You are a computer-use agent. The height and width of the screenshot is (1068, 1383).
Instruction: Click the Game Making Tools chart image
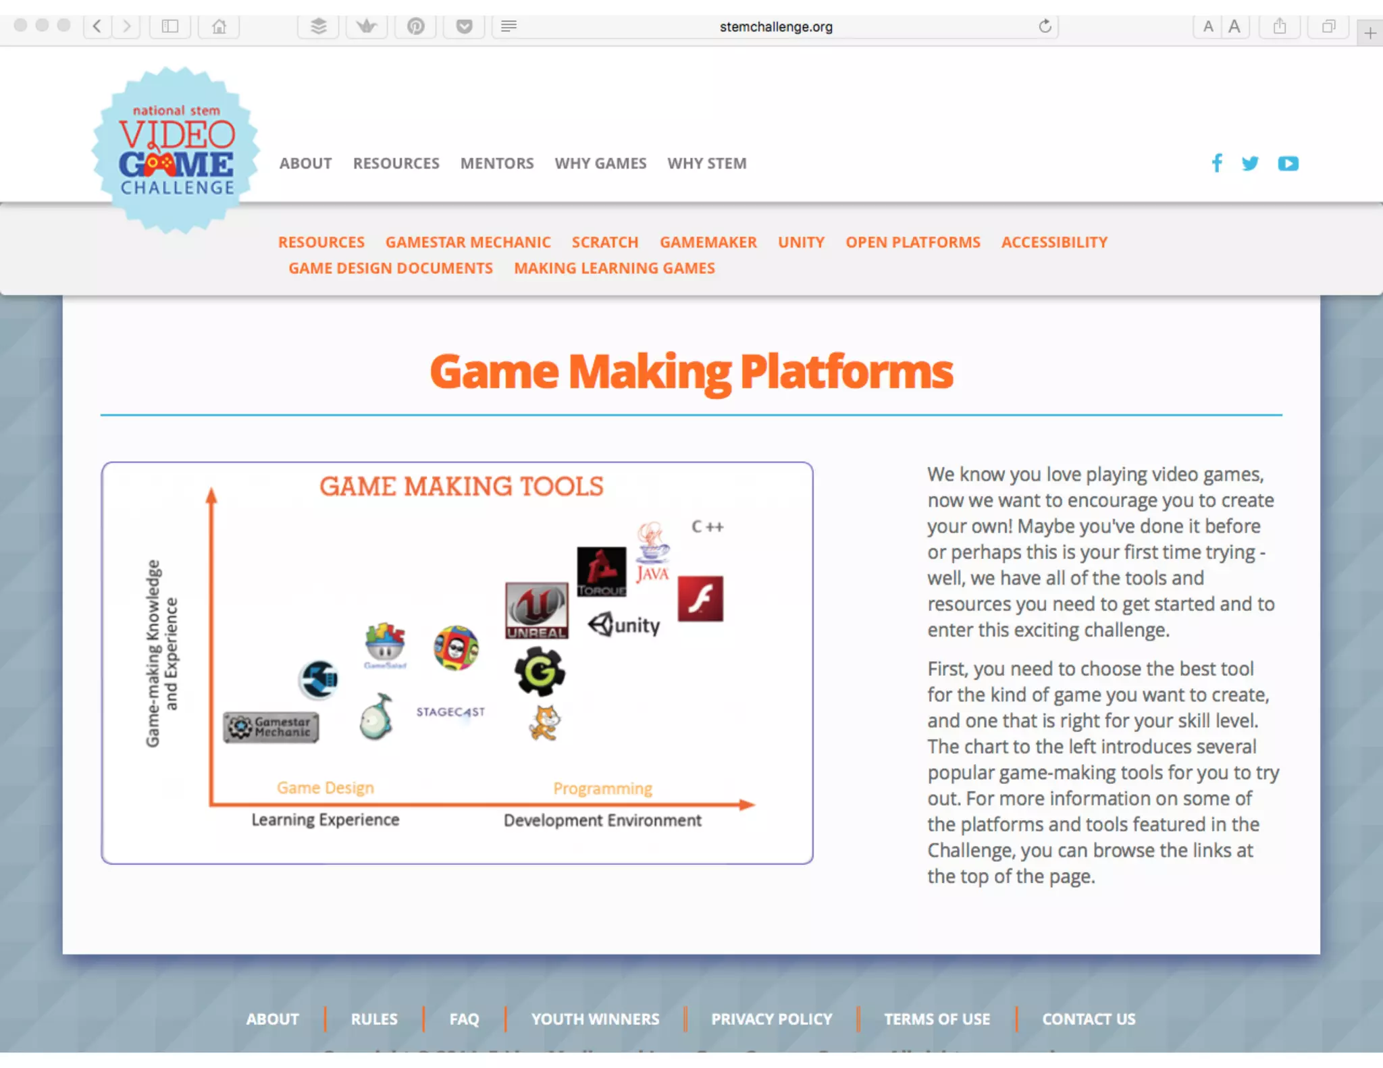coord(457,662)
